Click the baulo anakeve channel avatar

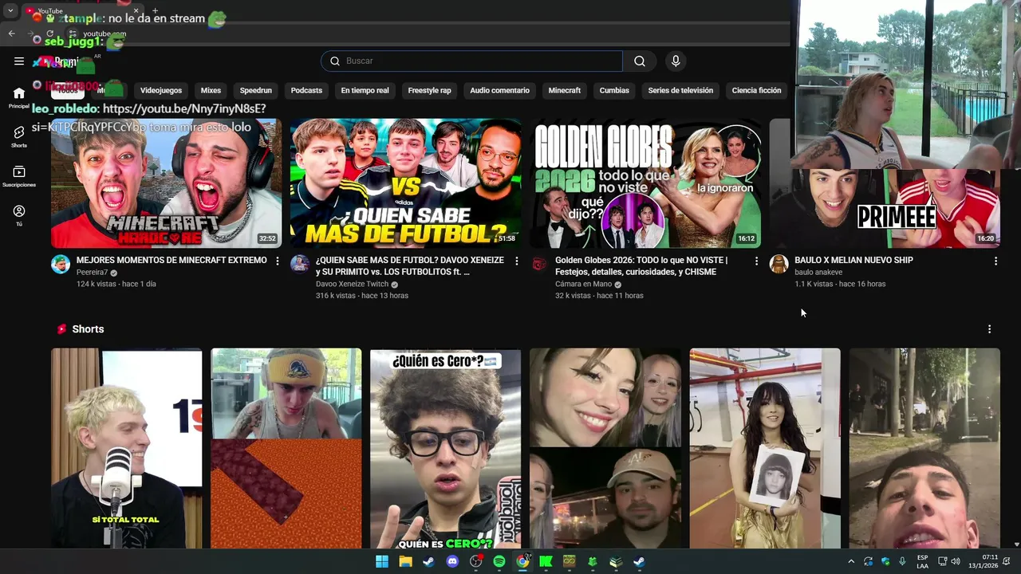tap(779, 264)
